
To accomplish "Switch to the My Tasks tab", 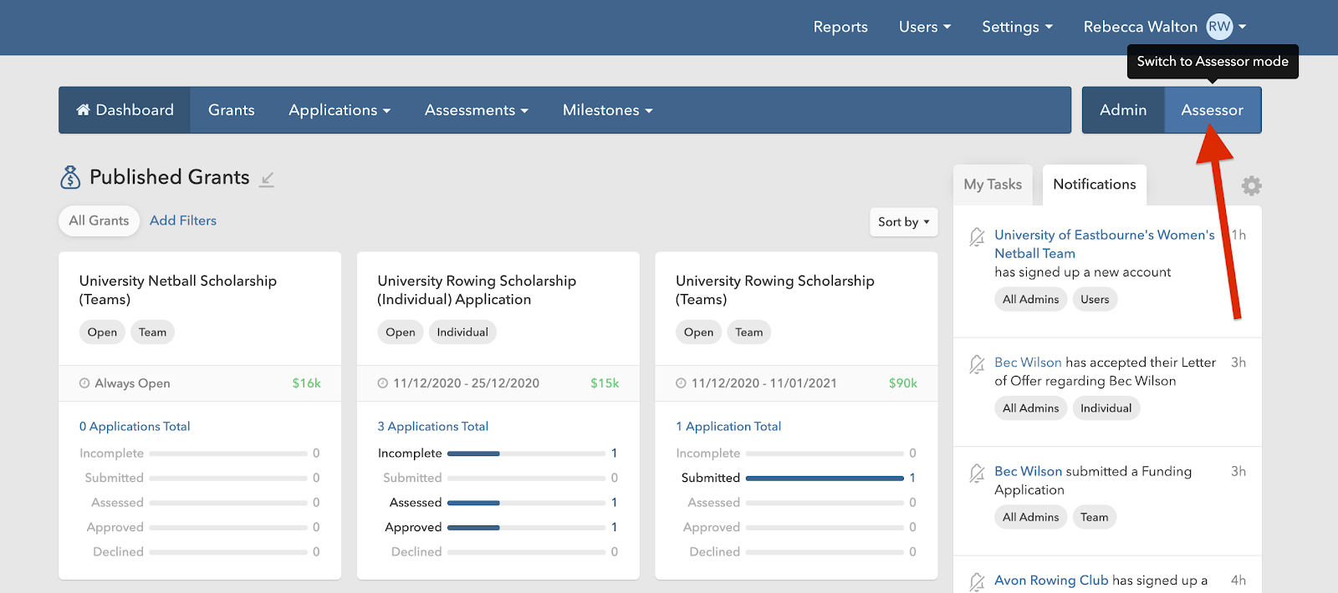I will coord(993,185).
